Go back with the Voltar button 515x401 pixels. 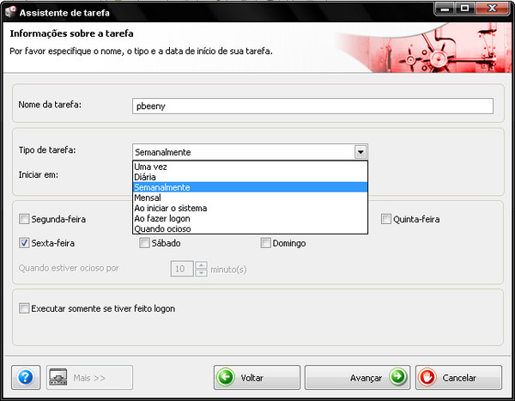(257, 377)
